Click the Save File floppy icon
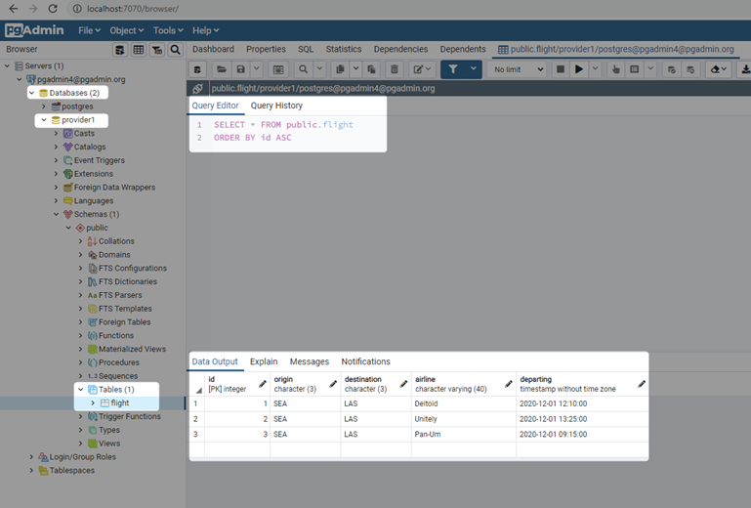 [x=241, y=69]
